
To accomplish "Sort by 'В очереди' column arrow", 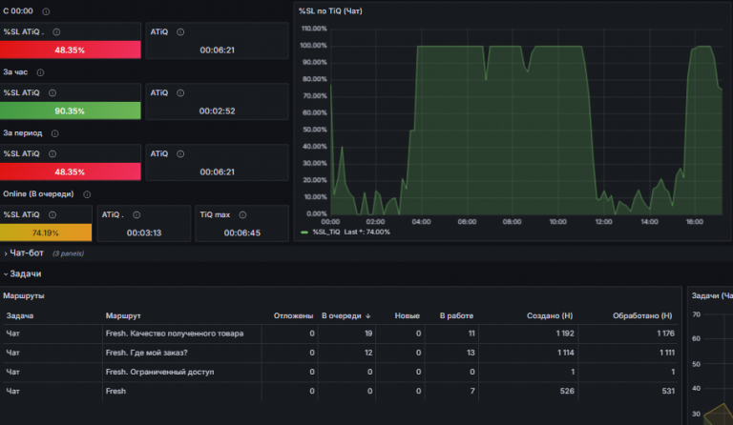I will [x=367, y=315].
